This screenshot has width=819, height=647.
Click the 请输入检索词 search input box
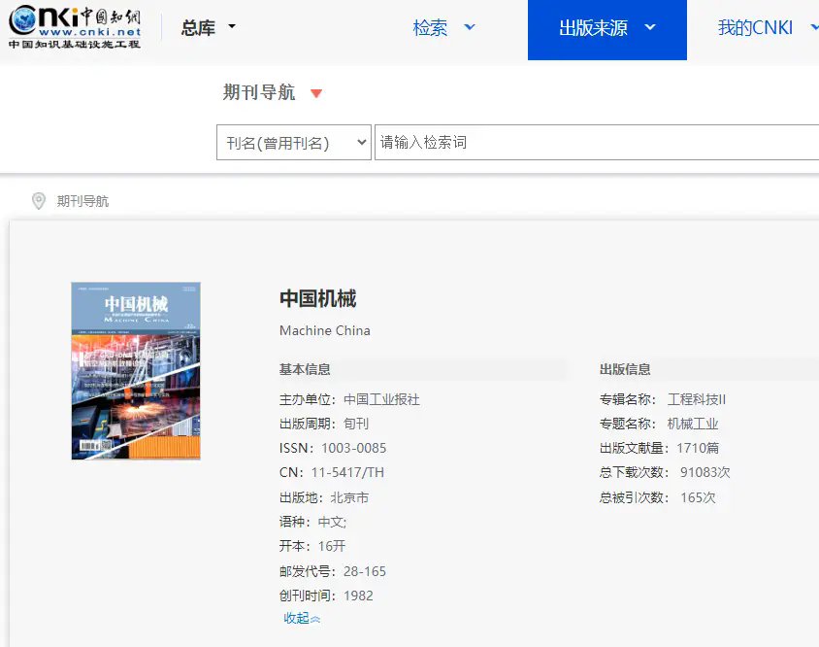(597, 142)
